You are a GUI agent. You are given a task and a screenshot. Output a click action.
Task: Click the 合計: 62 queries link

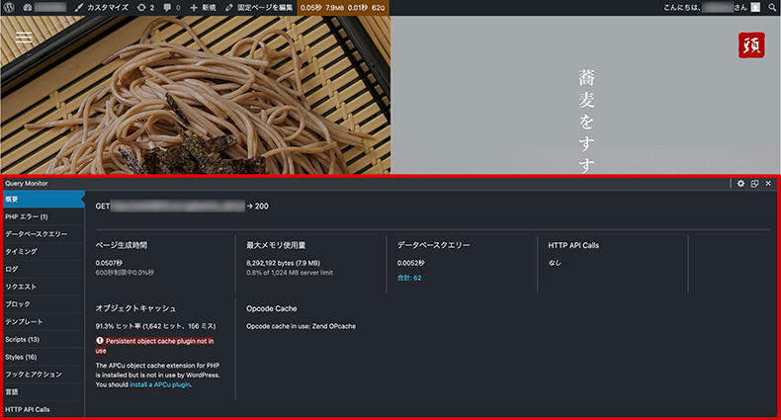point(409,278)
